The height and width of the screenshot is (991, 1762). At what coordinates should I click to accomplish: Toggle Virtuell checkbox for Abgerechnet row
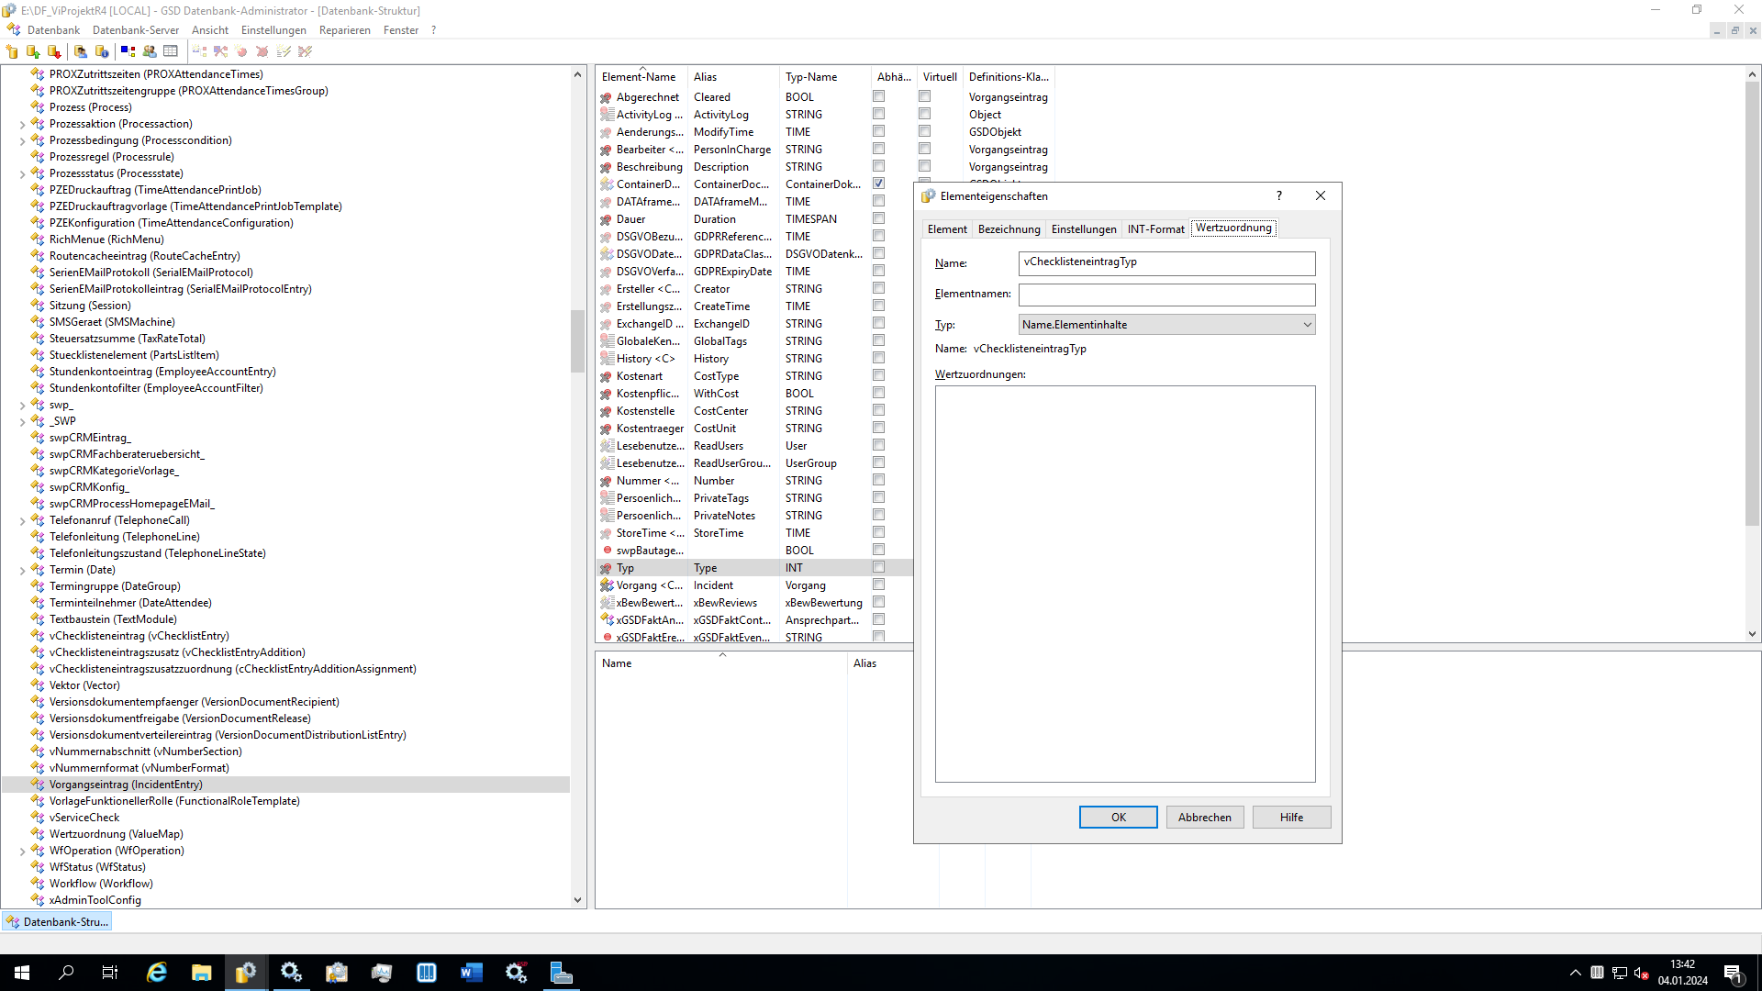point(924,96)
